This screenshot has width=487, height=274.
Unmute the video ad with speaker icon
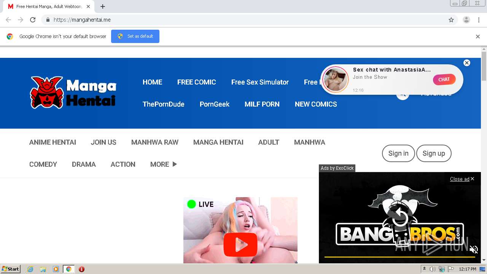click(x=474, y=250)
